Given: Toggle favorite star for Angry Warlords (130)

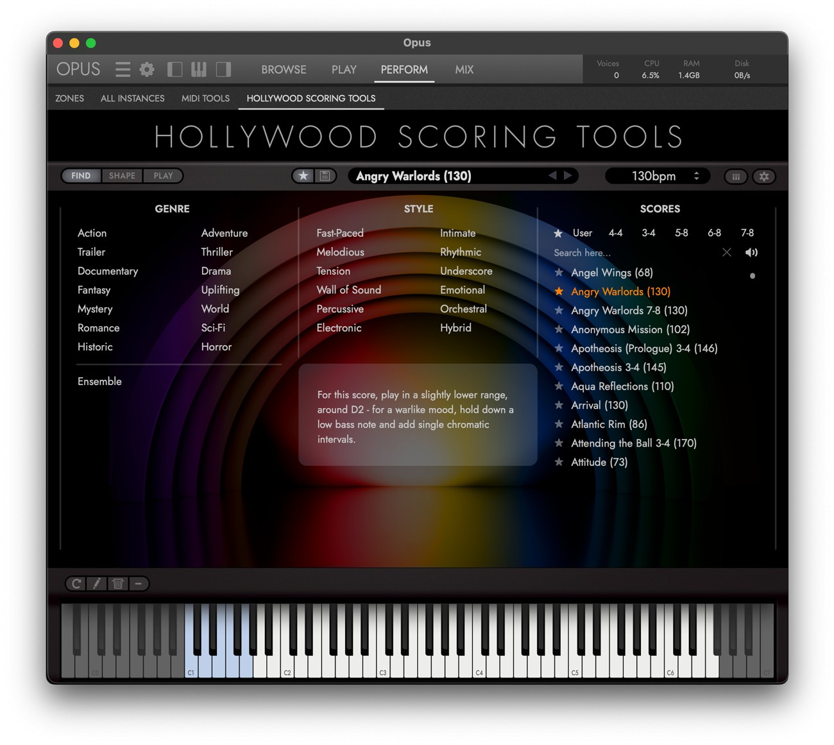Looking at the screenshot, I should pos(559,291).
